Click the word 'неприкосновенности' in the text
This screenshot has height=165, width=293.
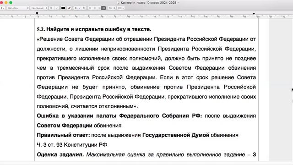pyautogui.click(x=128, y=49)
